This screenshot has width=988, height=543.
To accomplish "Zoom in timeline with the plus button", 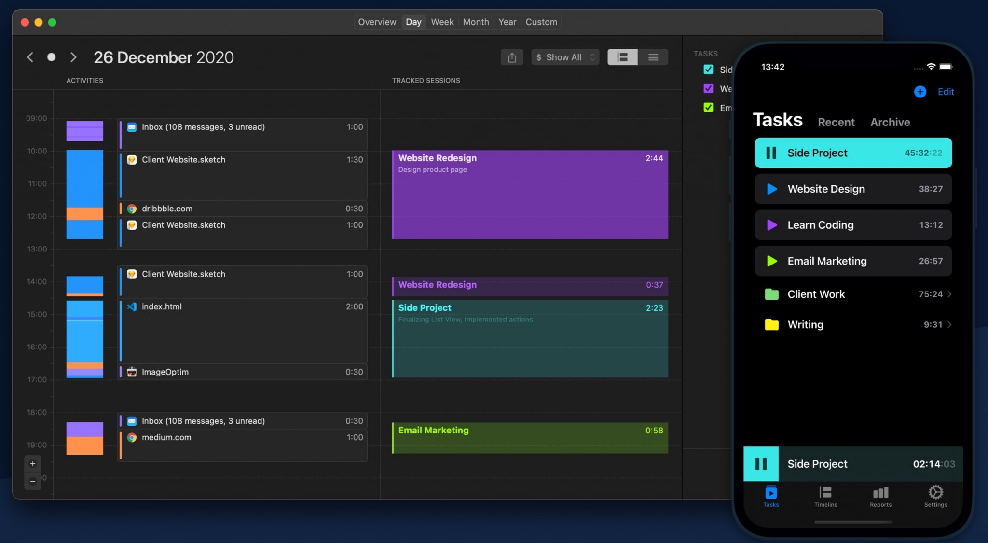I will click(x=33, y=464).
